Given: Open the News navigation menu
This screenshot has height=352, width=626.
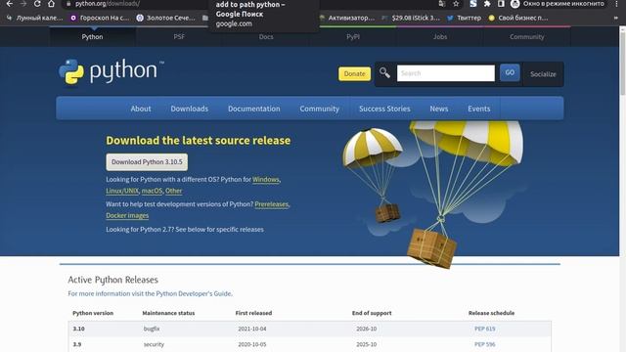Looking at the screenshot, I should [439, 109].
